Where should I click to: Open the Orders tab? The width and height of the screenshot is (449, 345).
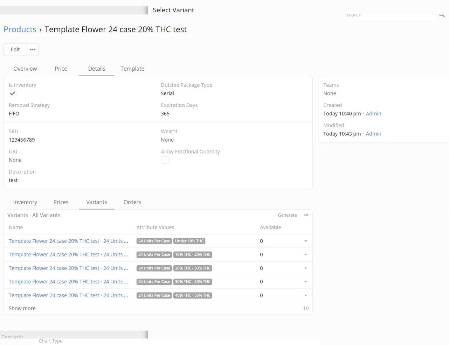coord(132,202)
